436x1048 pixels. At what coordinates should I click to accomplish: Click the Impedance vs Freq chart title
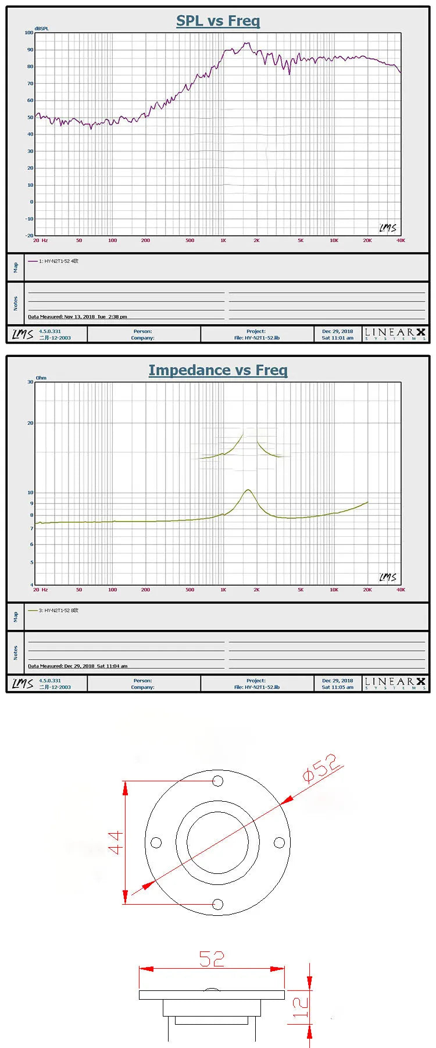(218, 370)
